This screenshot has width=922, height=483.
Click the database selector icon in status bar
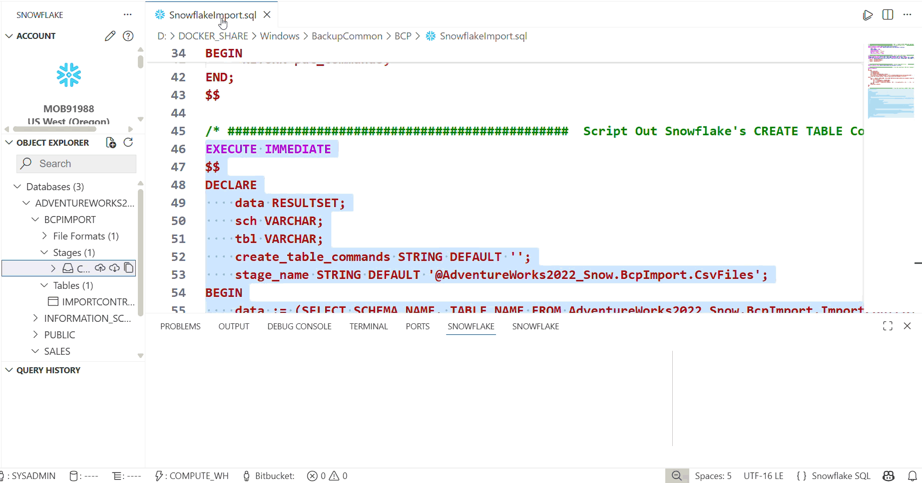tap(83, 476)
